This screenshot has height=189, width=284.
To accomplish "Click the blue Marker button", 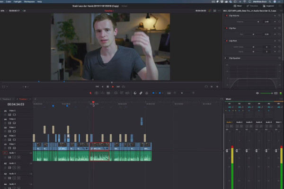I will (x=160, y=93).
